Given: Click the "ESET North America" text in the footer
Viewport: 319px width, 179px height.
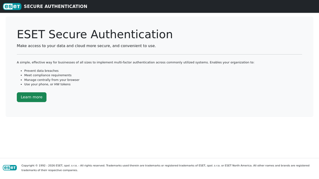Looking at the screenshot, I should pos(238,165).
